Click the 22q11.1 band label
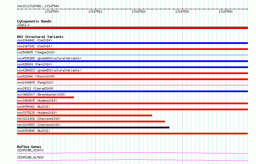This screenshot has width=256, height=164. click(23, 25)
